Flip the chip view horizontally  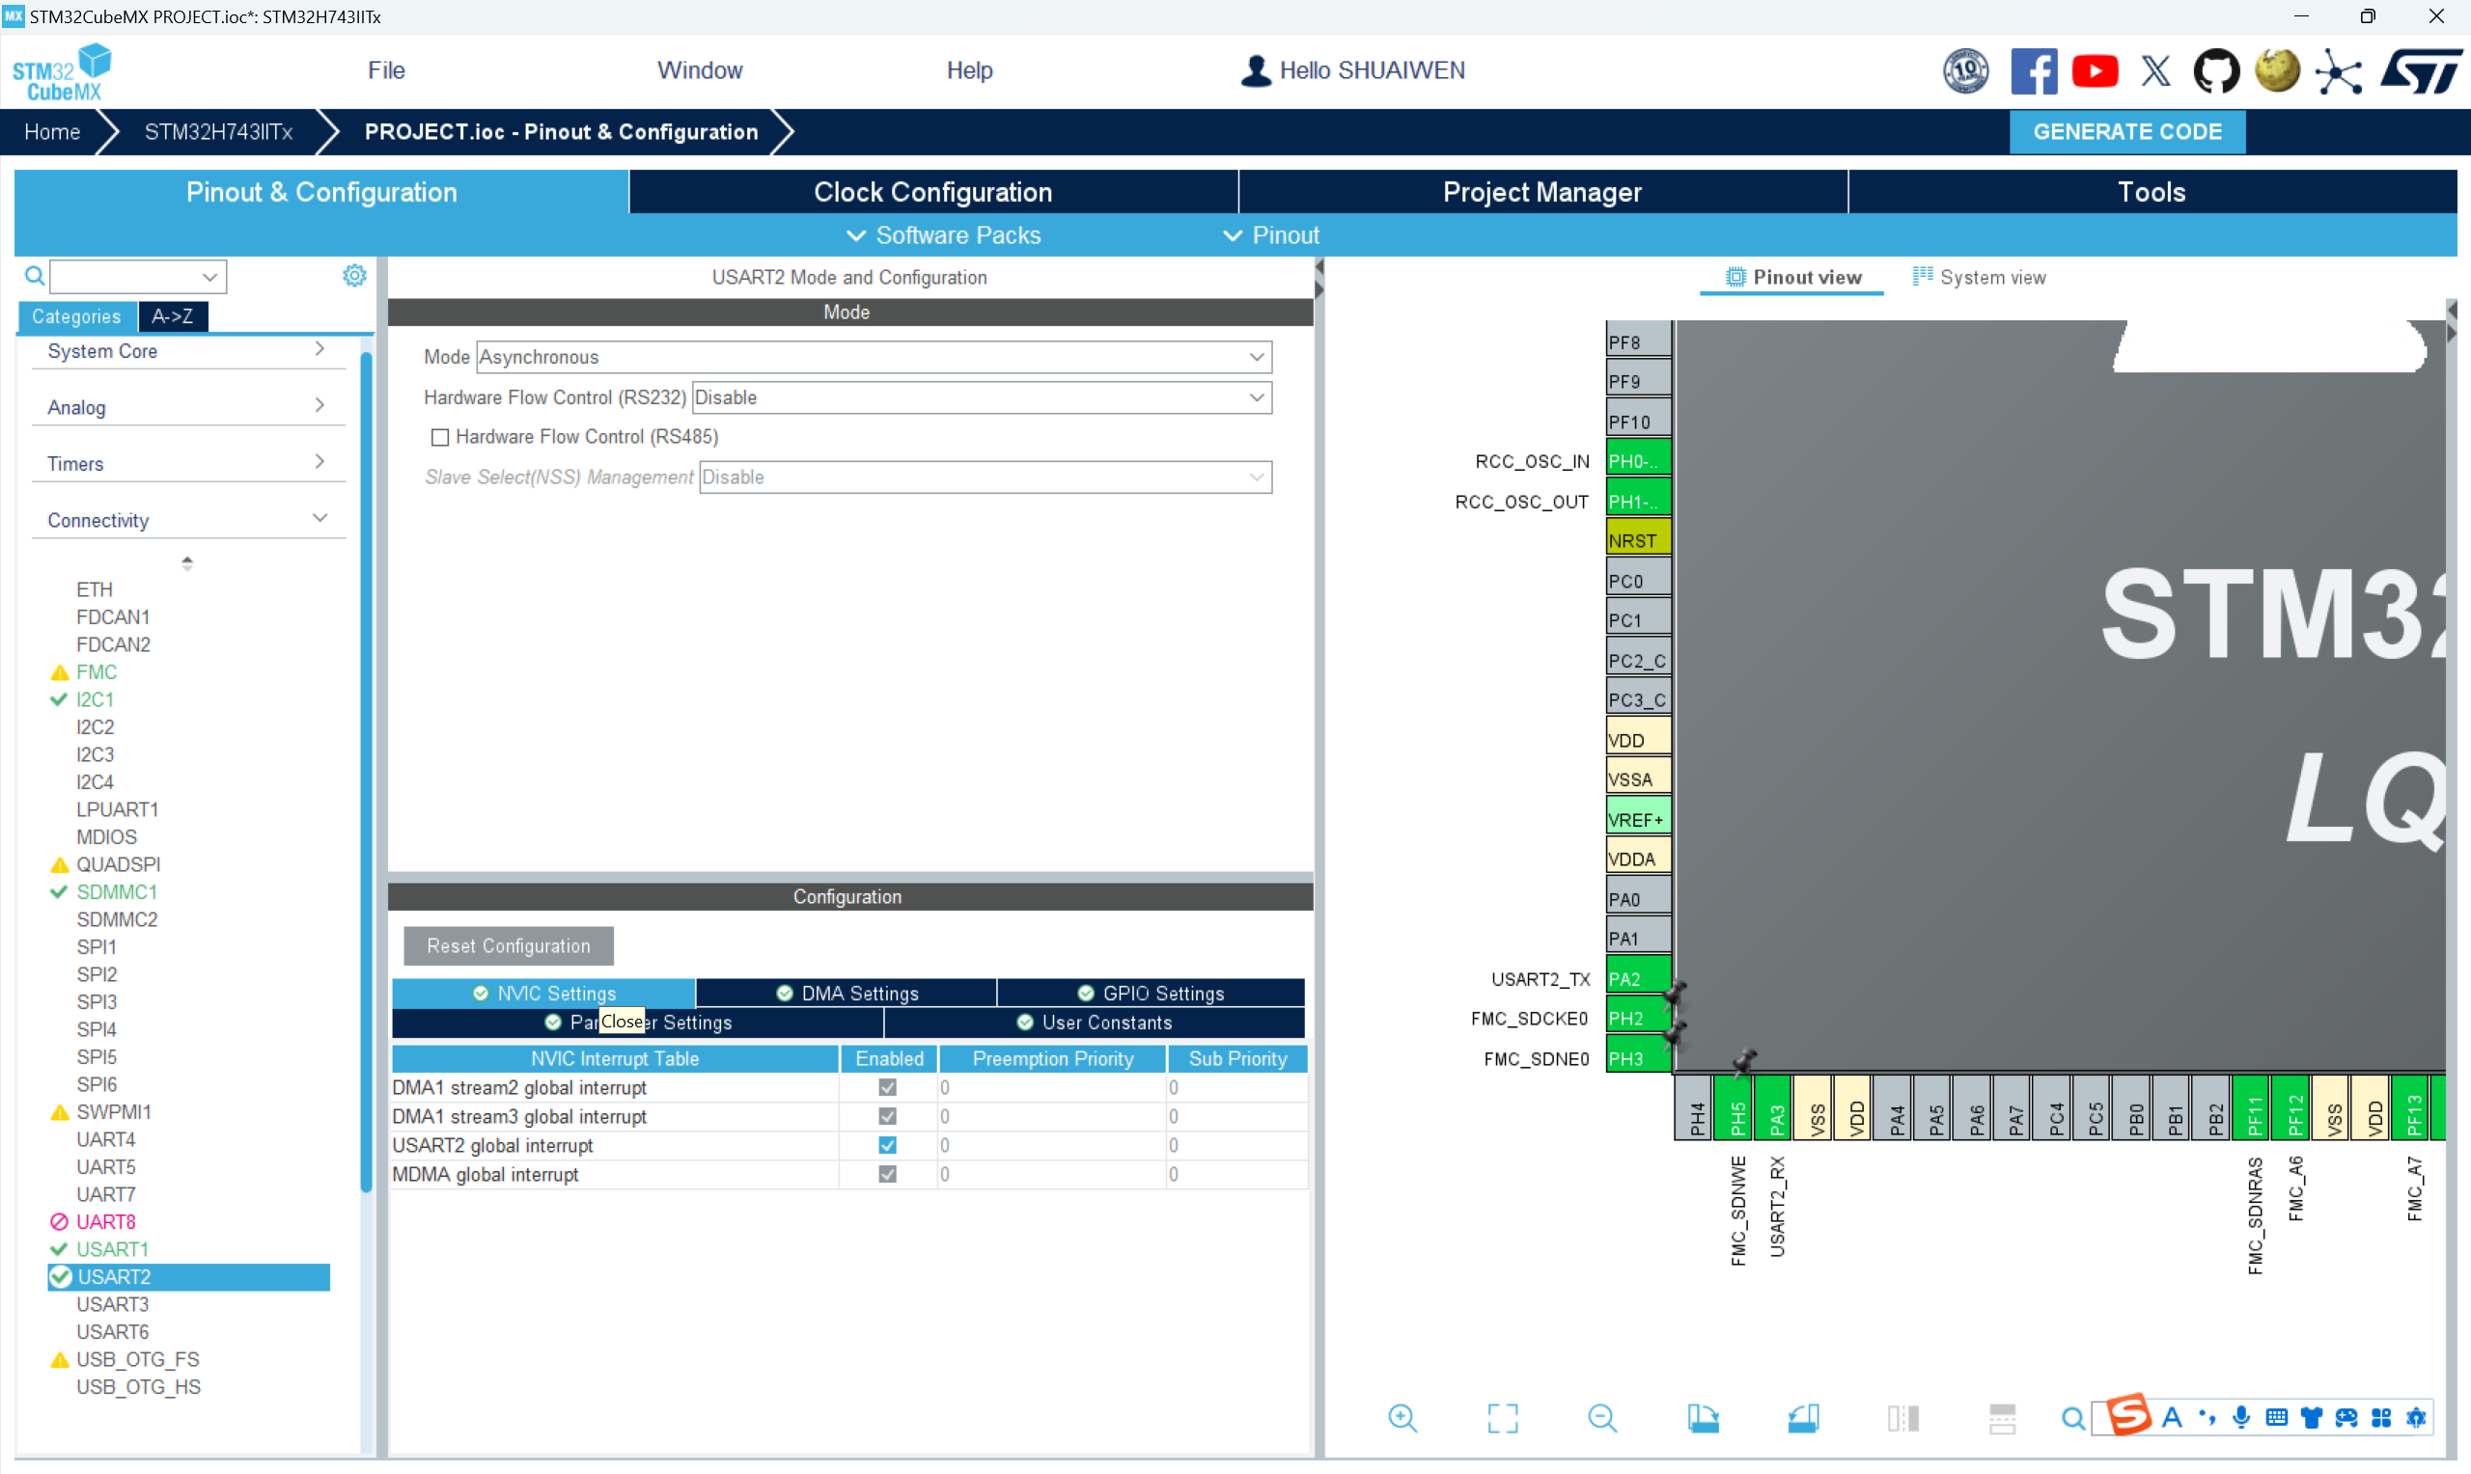click(1902, 1417)
